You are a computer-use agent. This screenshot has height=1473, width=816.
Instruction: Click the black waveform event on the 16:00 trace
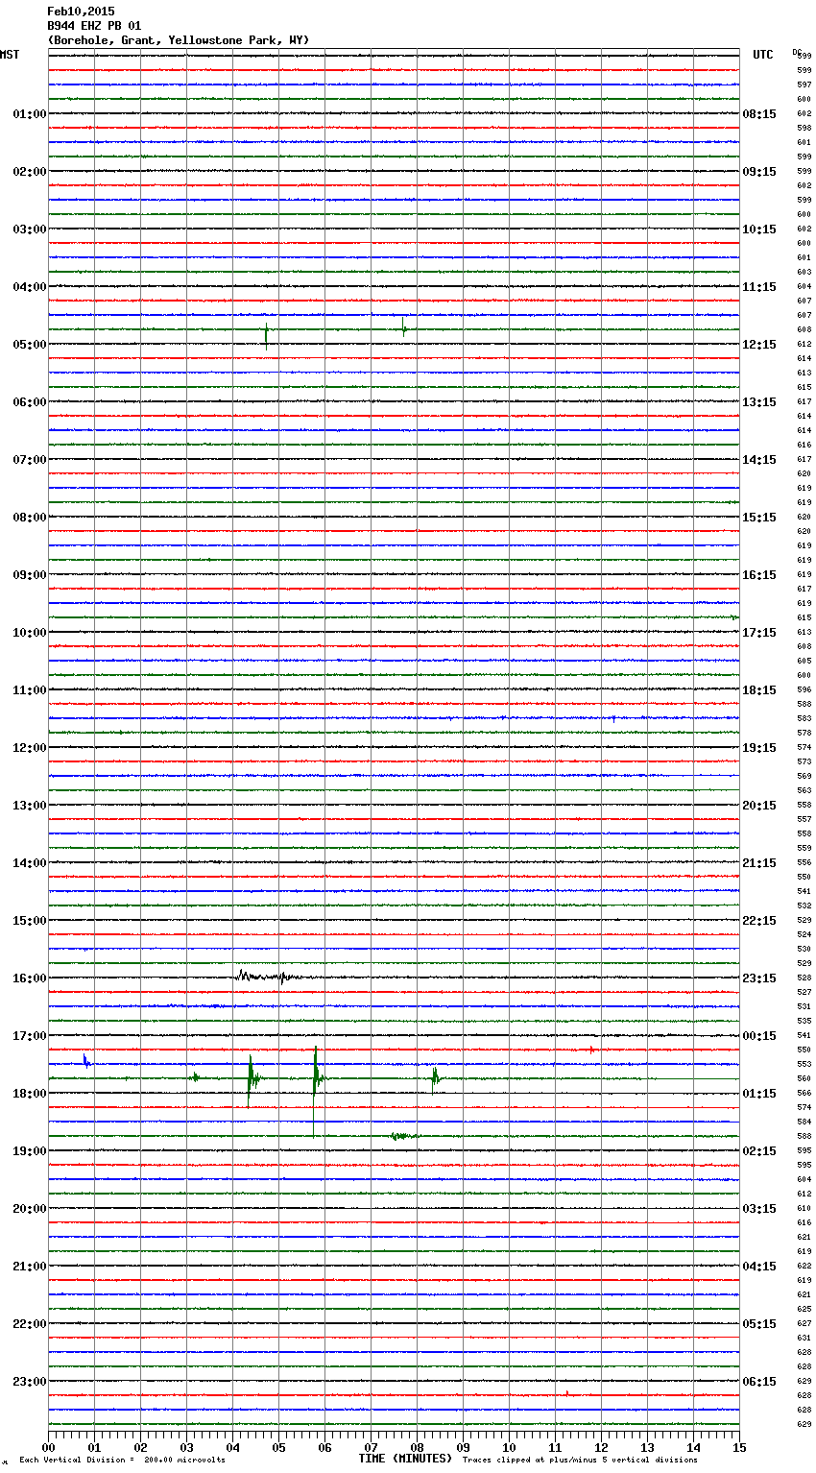tap(267, 977)
